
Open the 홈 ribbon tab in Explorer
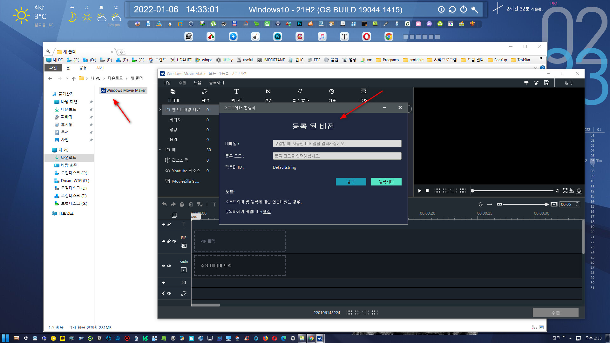pyautogui.click(x=68, y=68)
